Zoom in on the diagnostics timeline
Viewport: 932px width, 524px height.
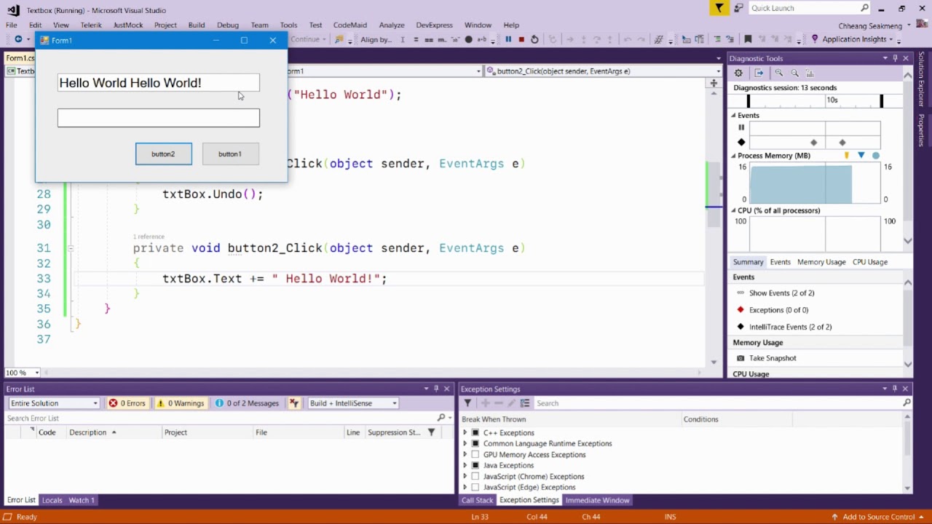[x=779, y=73]
